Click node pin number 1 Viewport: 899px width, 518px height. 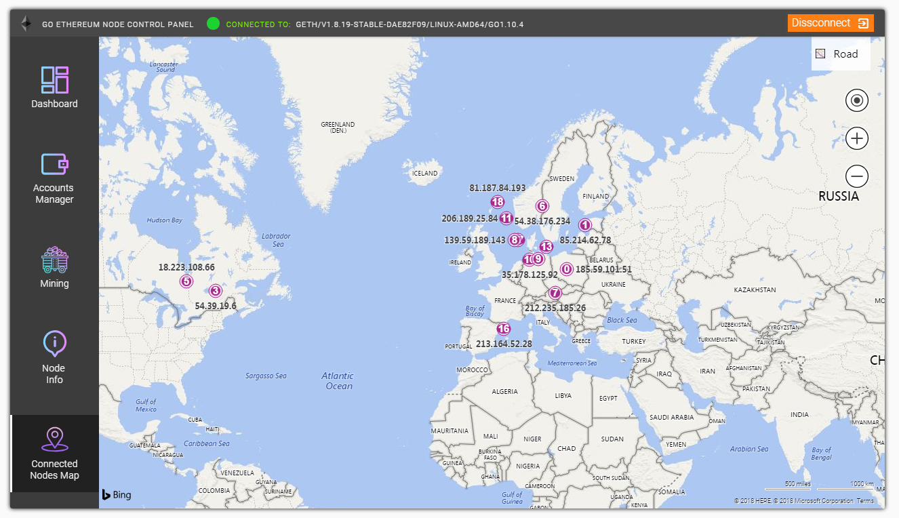[585, 224]
